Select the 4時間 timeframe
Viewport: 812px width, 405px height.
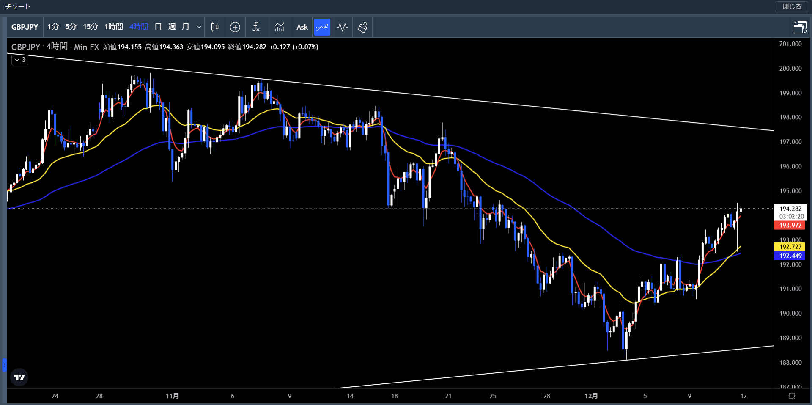139,27
